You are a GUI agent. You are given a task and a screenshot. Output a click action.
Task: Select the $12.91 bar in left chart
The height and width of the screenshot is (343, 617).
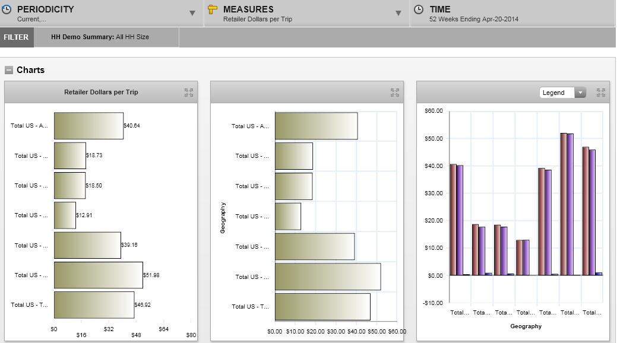pyautogui.click(x=65, y=215)
